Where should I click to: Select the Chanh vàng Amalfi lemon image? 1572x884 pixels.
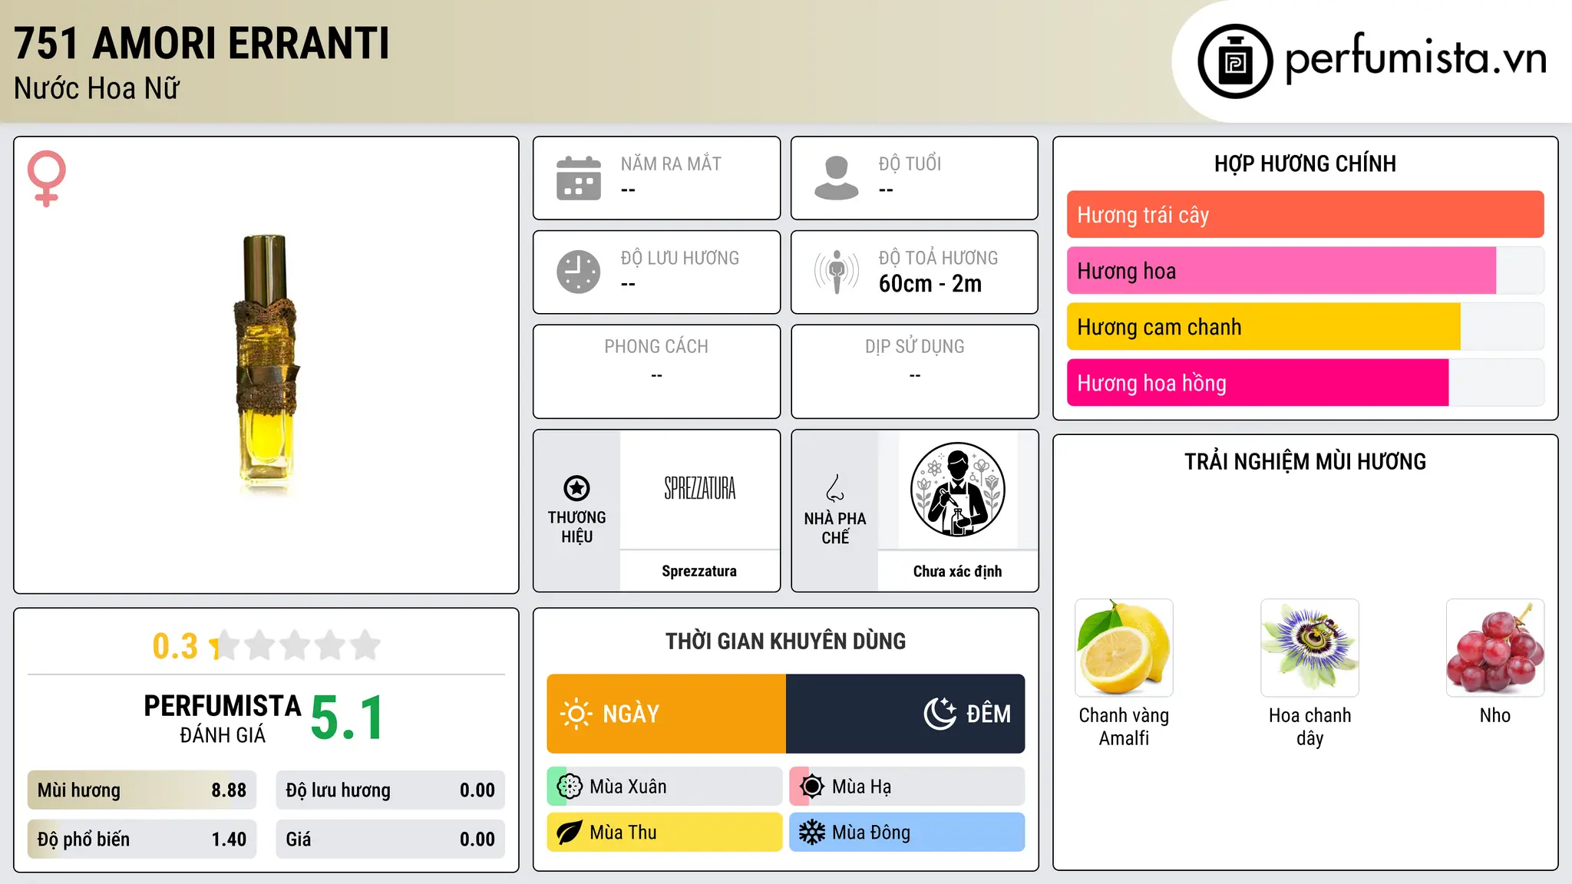tap(1124, 648)
